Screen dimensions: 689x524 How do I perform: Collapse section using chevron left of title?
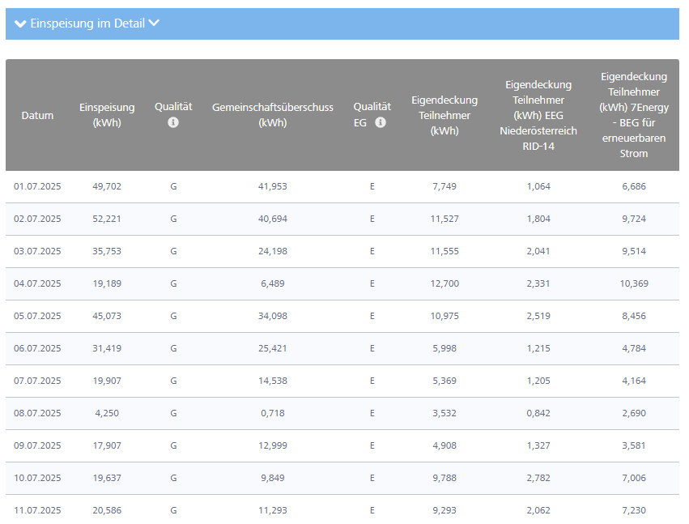click(20, 23)
